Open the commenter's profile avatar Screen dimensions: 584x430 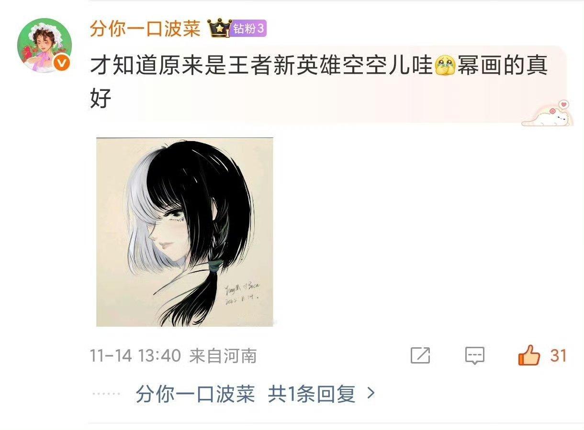click(x=45, y=45)
